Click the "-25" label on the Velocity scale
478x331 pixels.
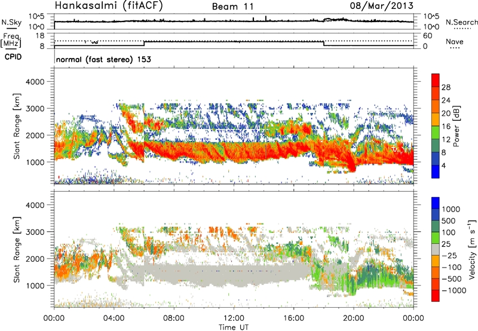pos(449,256)
